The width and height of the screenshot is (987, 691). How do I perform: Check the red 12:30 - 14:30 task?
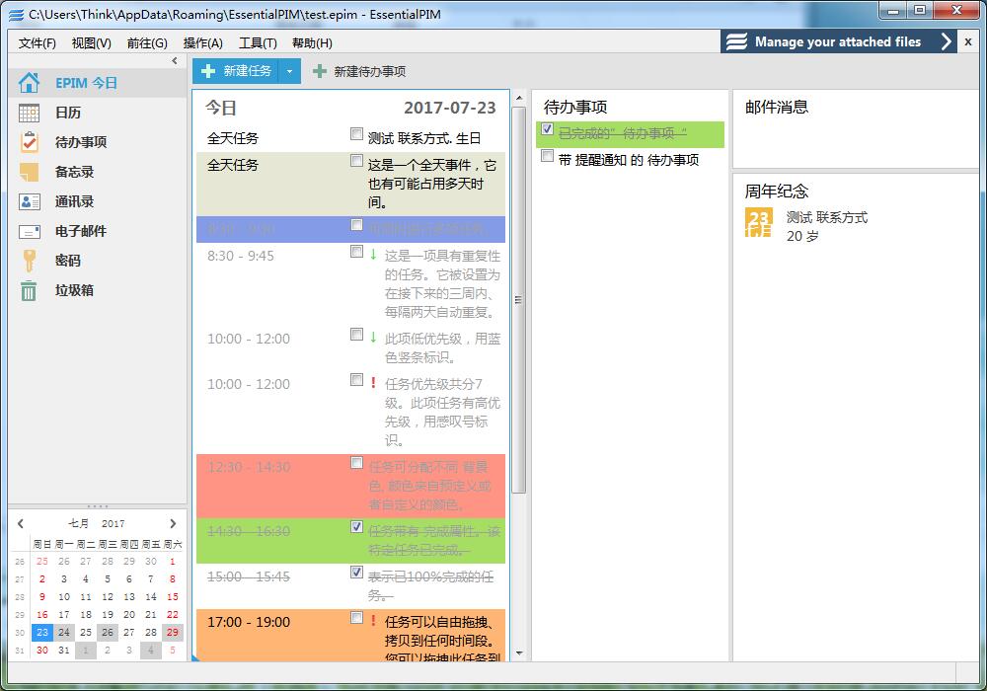click(x=356, y=463)
